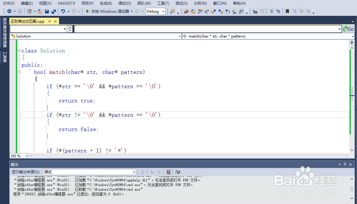Image resolution: width=357 pixels, height=204 pixels.
Task: Toggle a bookmark with bookmark icon
Action: click(287, 11)
